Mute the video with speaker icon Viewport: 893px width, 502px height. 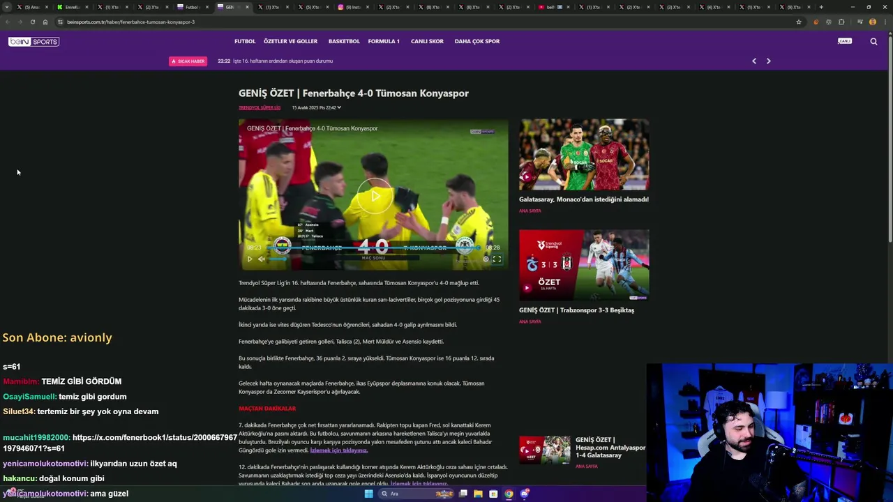pos(262,259)
